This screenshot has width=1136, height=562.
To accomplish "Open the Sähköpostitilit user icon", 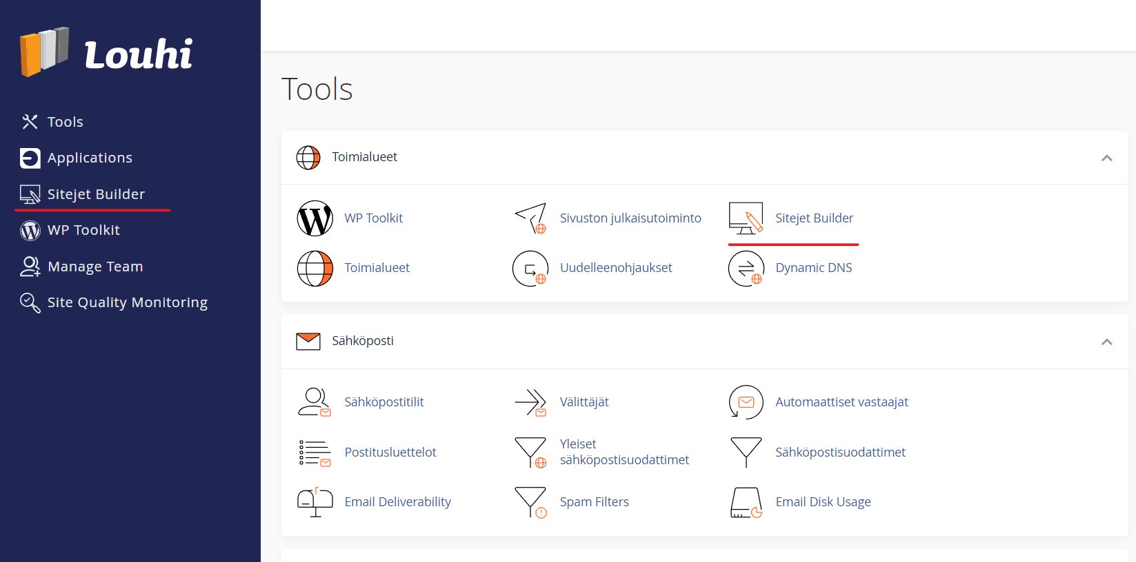I will pos(315,402).
